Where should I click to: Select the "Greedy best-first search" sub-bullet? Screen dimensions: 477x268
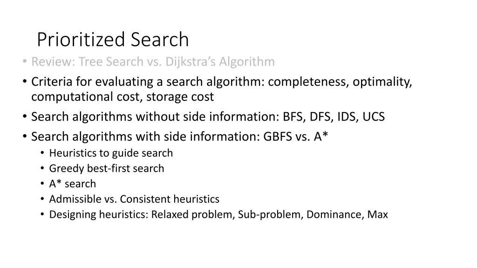coord(107,168)
